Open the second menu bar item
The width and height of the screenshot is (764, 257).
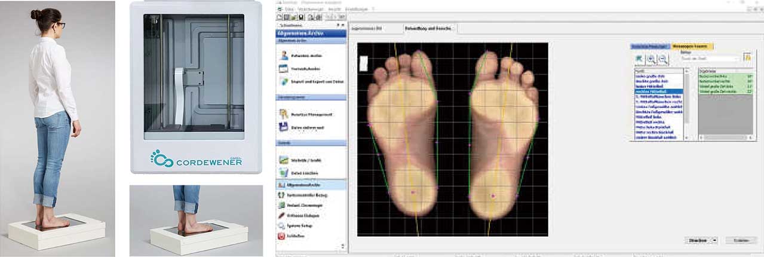tap(311, 9)
